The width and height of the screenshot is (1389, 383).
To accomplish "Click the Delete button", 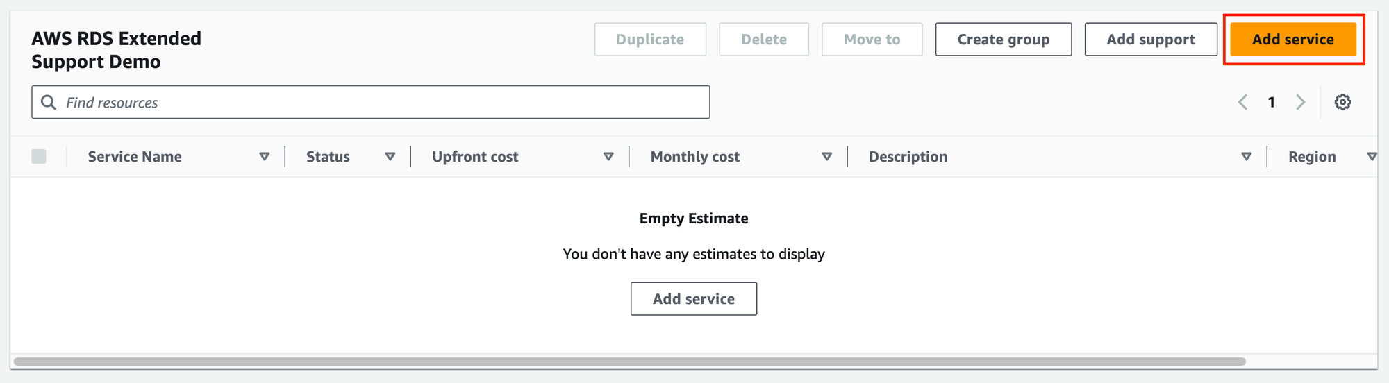I will pos(763,40).
